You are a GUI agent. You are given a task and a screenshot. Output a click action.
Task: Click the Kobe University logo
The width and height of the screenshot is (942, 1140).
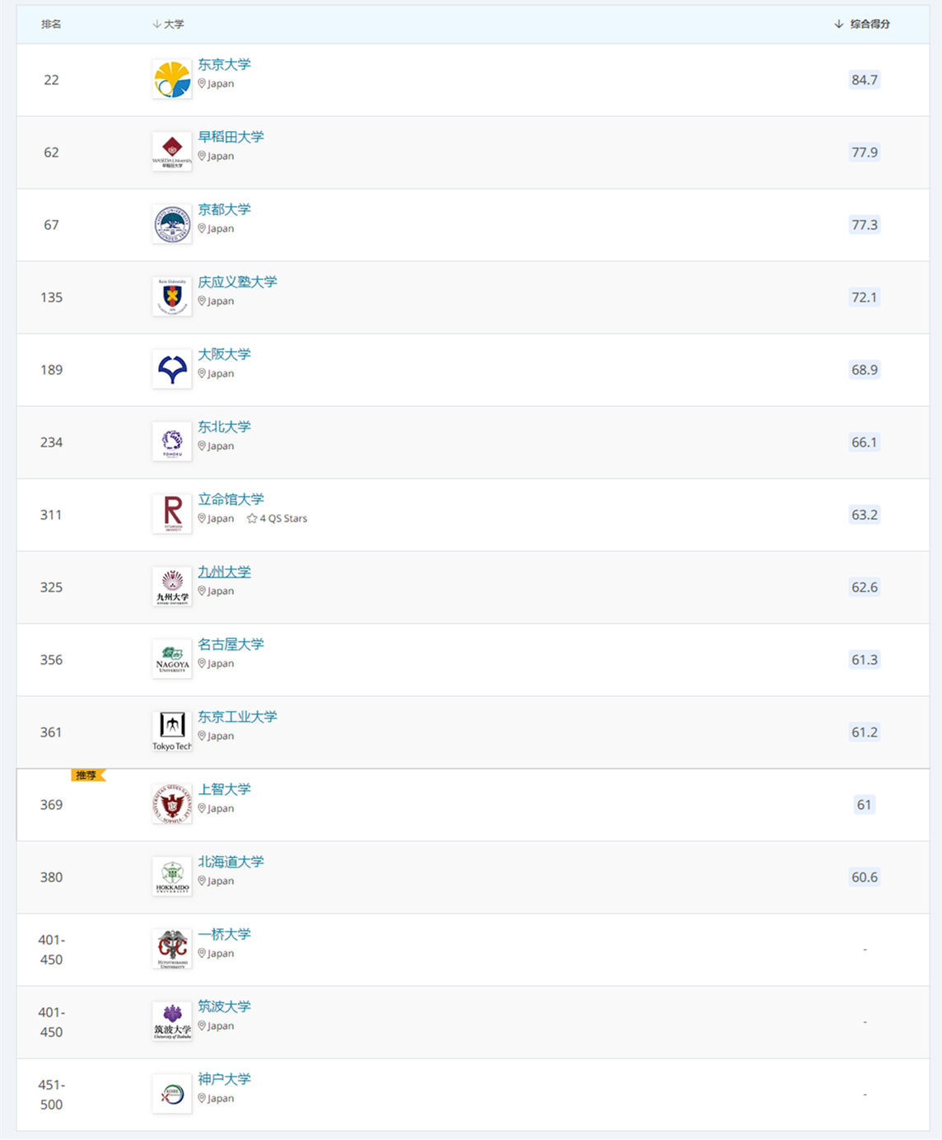(172, 1095)
